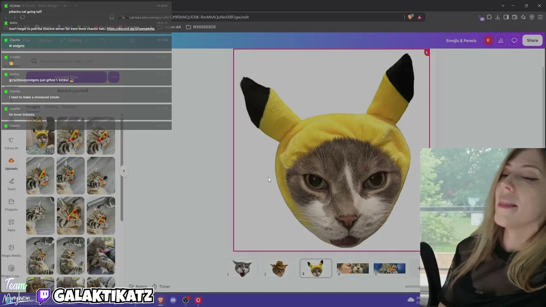Open the Discord server invite link

pos(131,29)
